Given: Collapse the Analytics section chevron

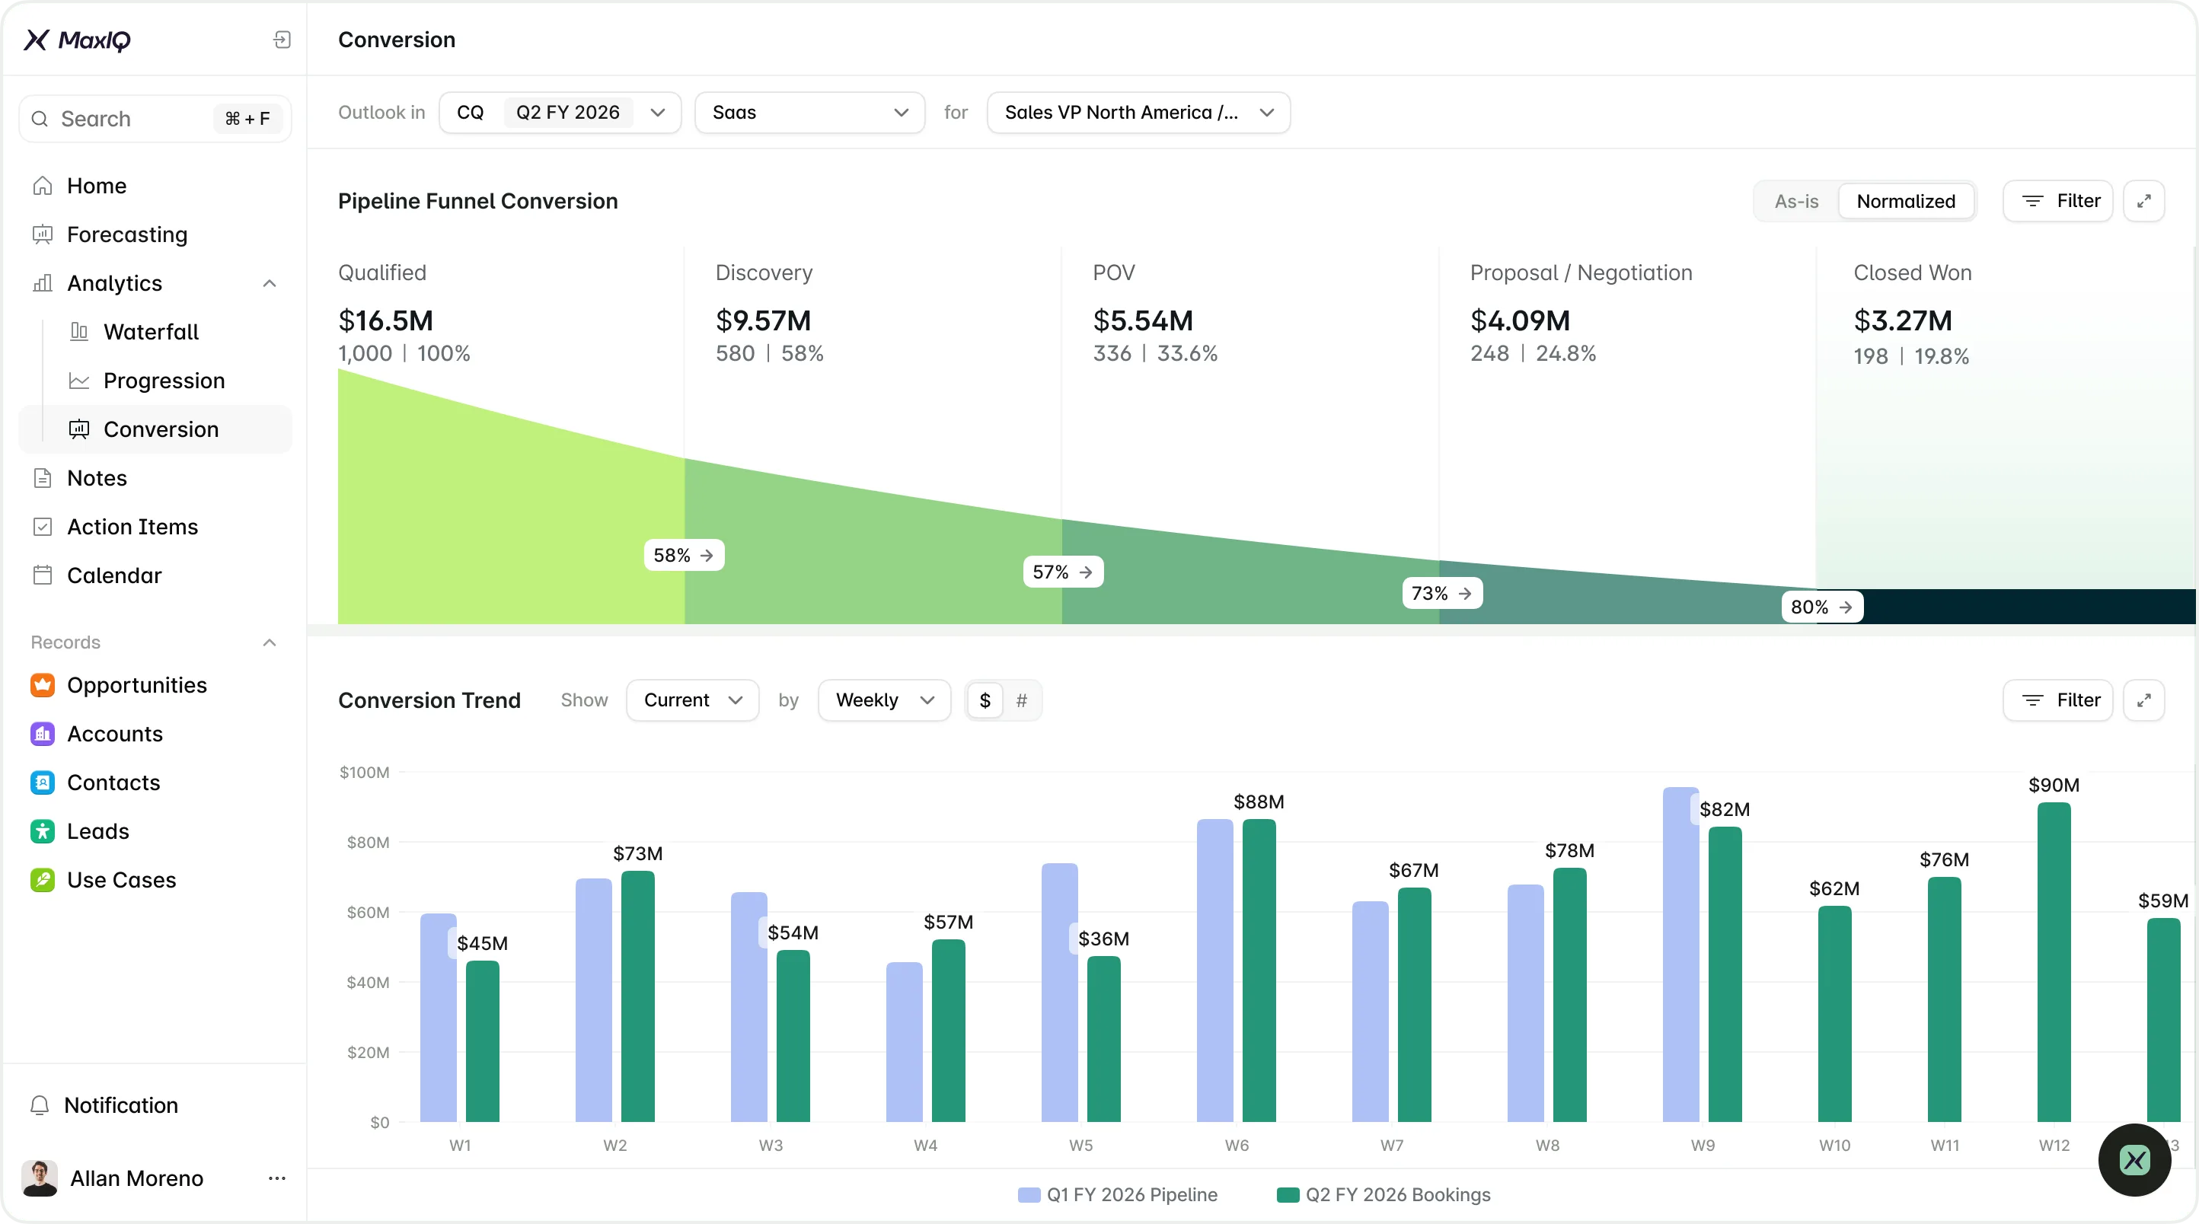Looking at the screenshot, I should tap(270, 283).
